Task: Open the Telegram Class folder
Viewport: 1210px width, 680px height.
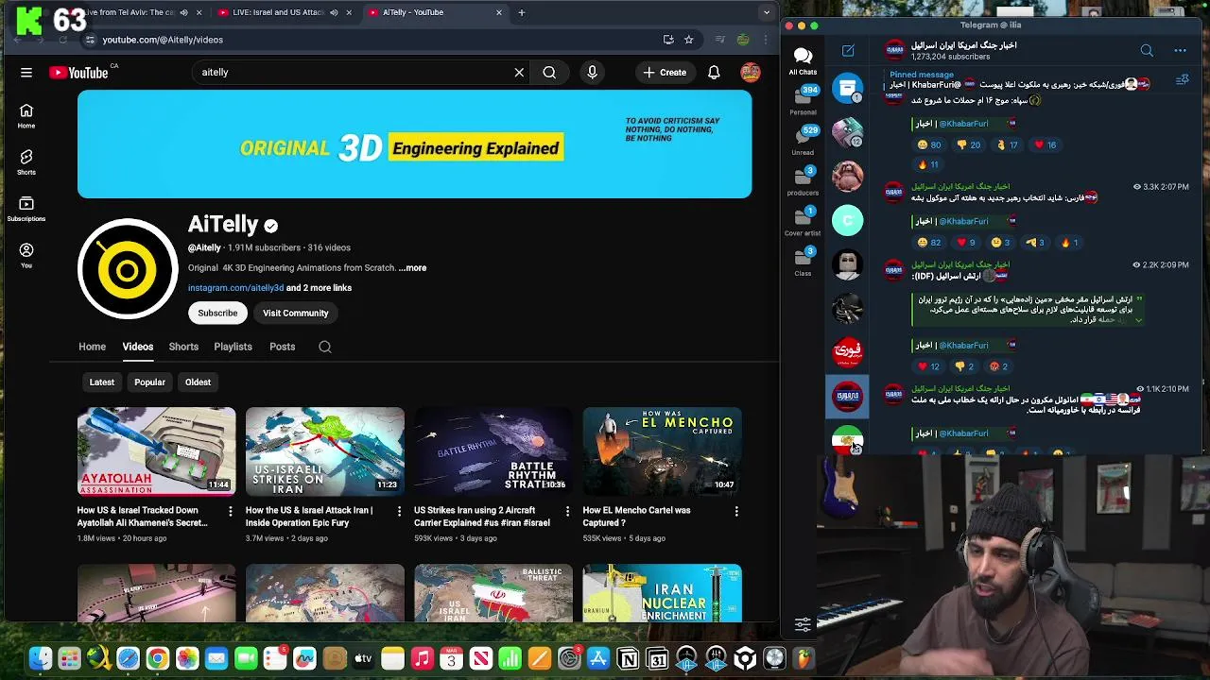Action: point(803,262)
